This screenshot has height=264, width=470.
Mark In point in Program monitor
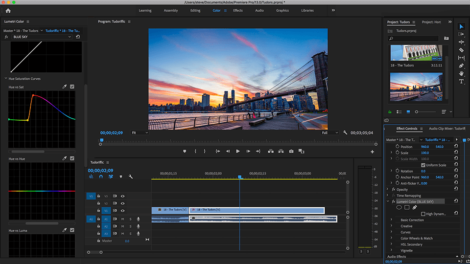195,152
